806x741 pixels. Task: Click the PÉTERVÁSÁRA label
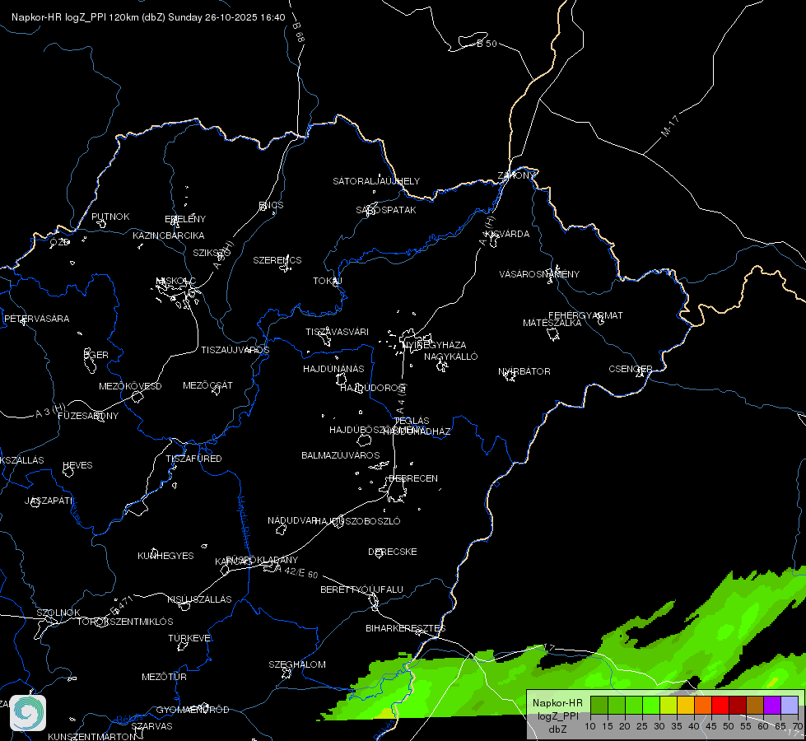pyautogui.click(x=36, y=319)
